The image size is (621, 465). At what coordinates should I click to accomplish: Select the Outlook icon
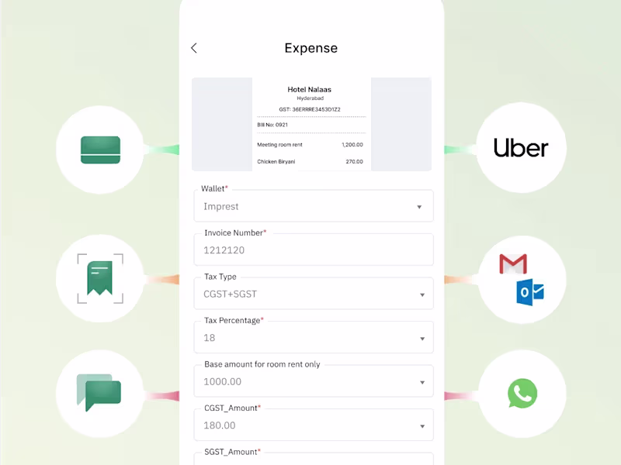tap(530, 292)
